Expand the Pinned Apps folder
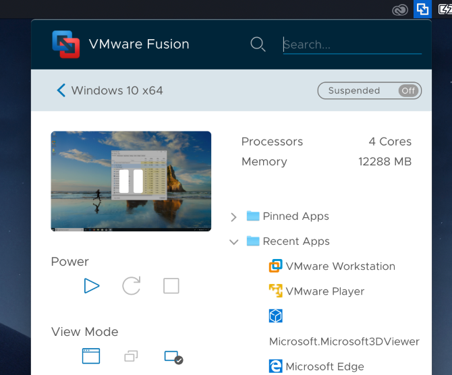 (234, 217)
